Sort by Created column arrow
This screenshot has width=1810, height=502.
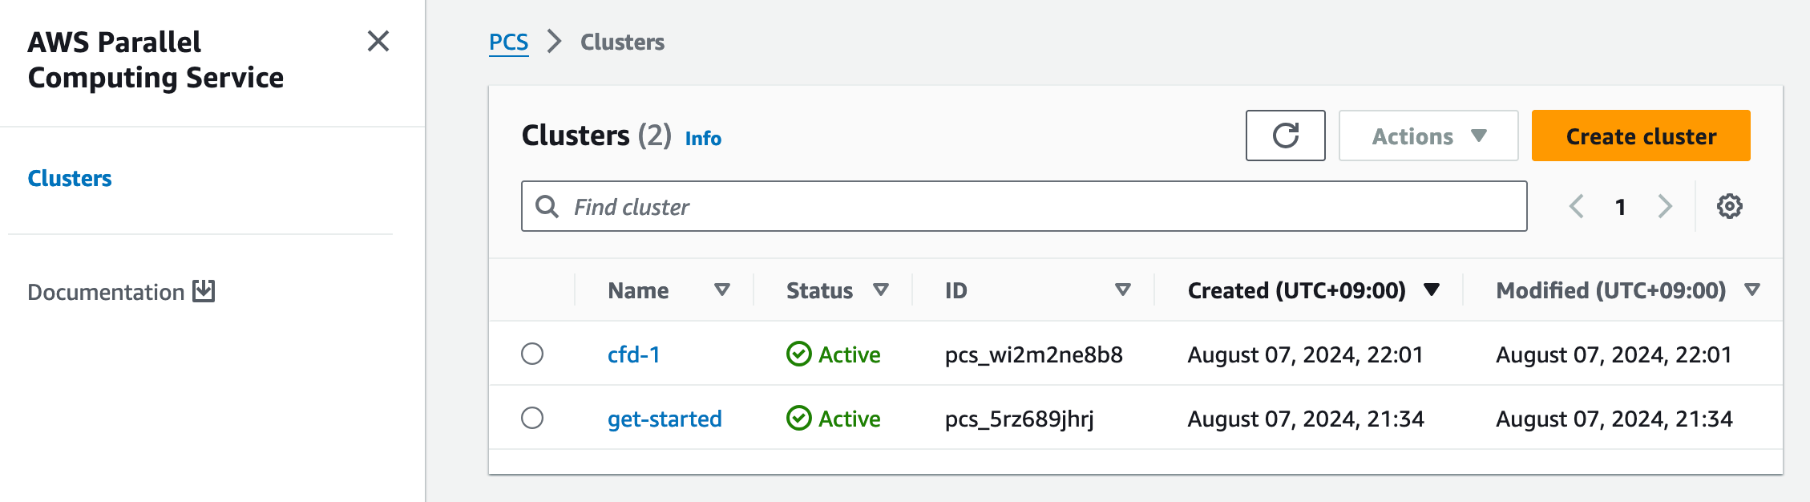(1432, 289)
